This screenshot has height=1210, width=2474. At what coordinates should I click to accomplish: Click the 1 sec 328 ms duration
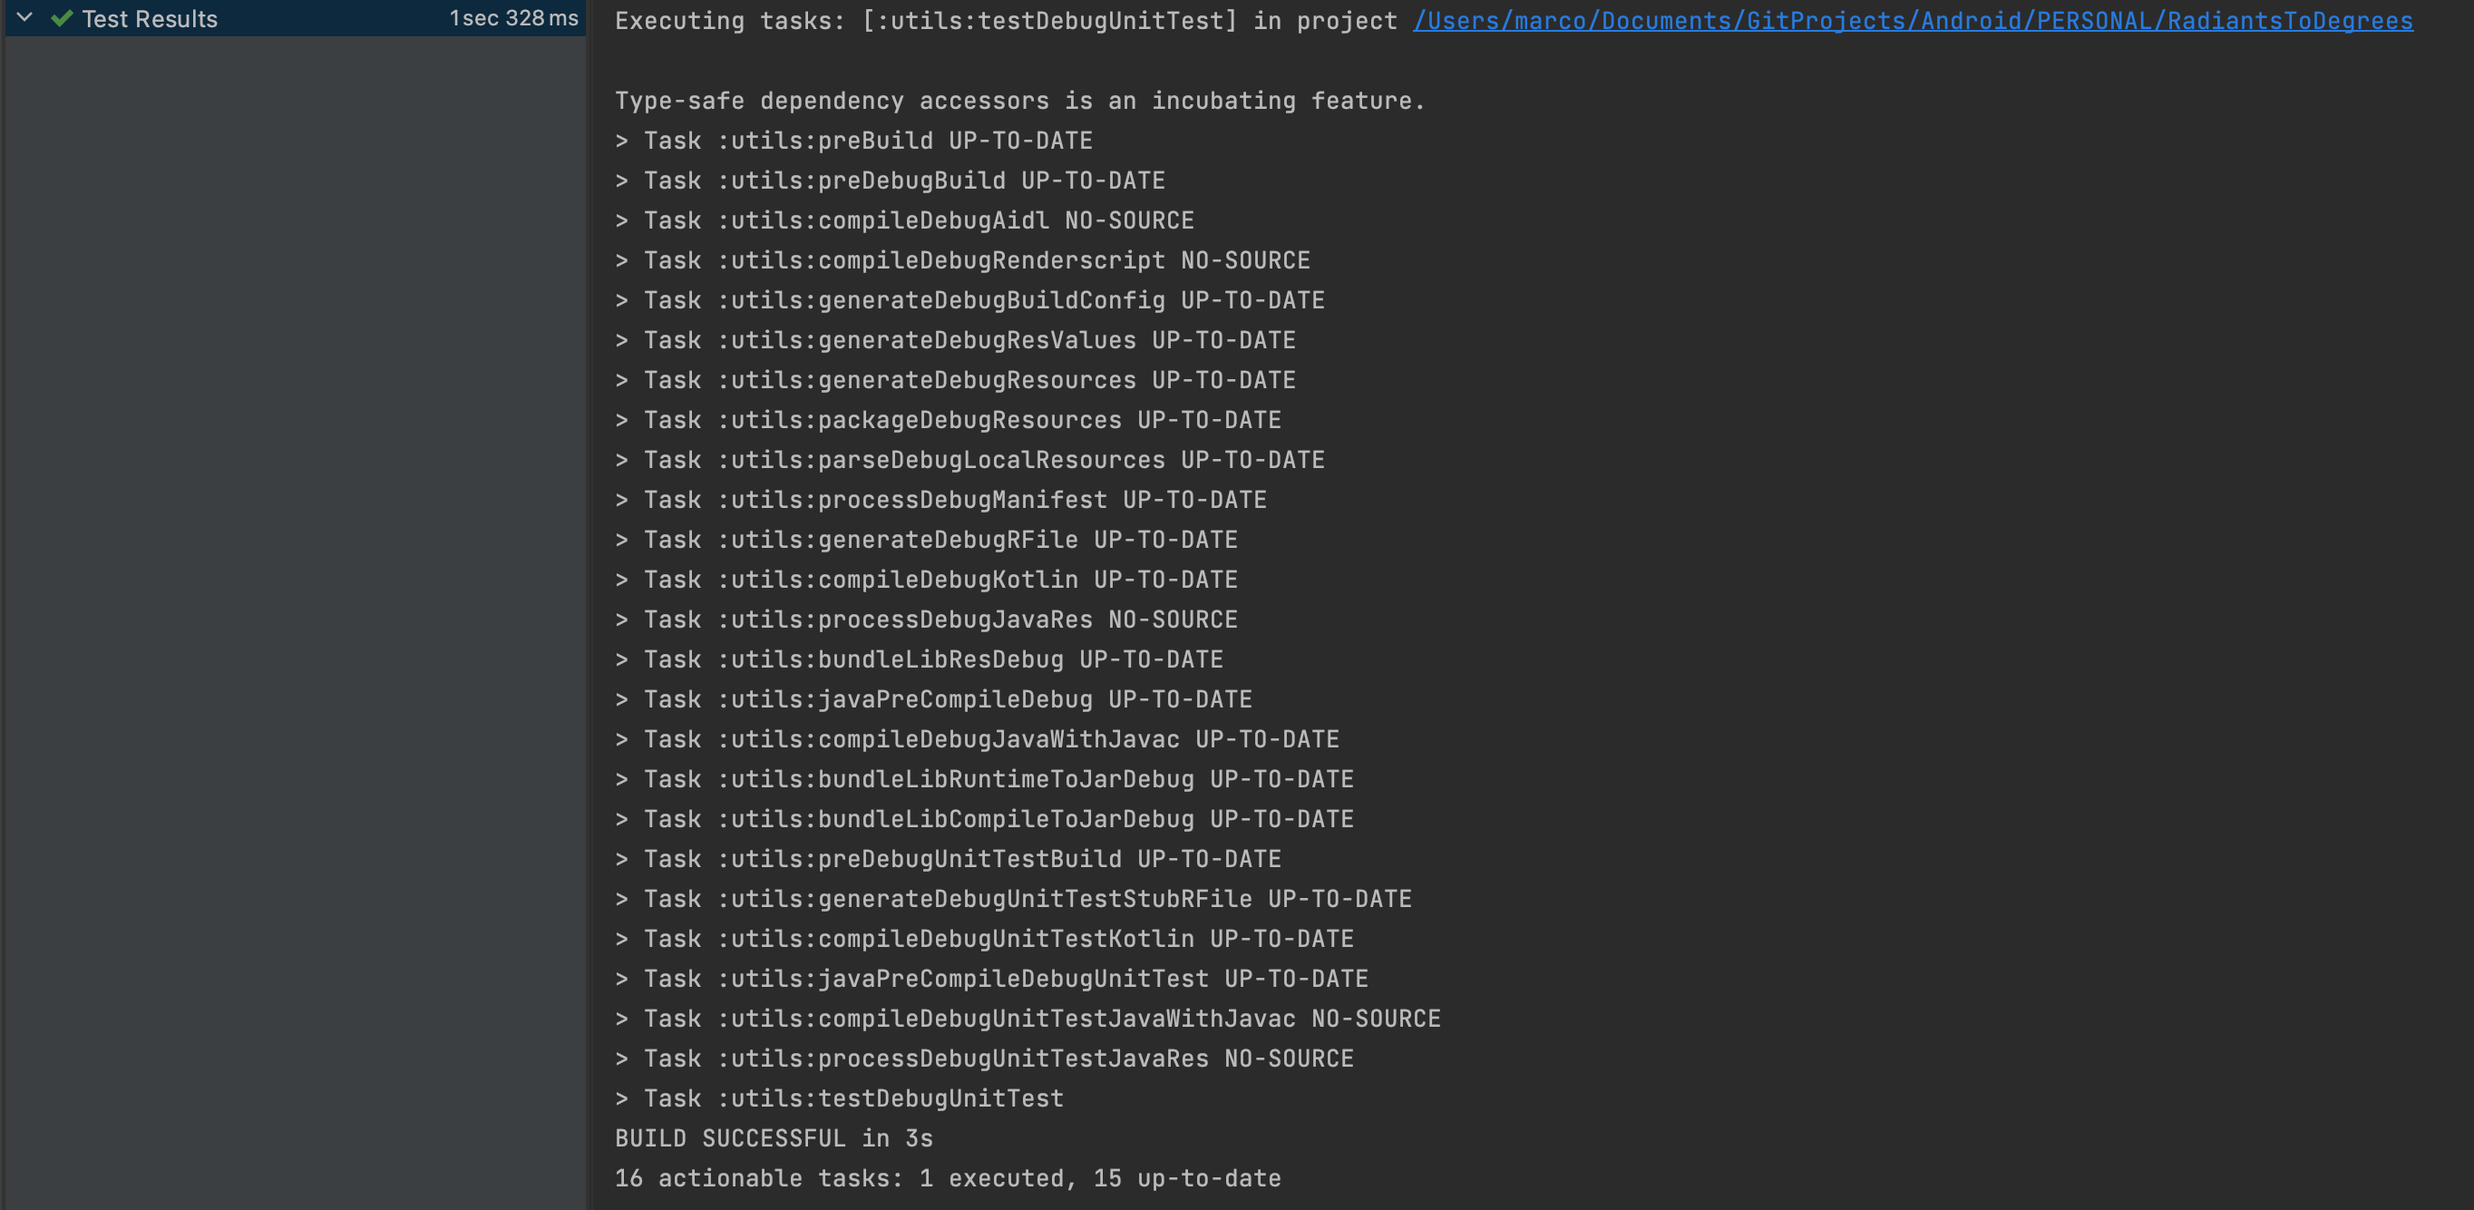[513, 18]
